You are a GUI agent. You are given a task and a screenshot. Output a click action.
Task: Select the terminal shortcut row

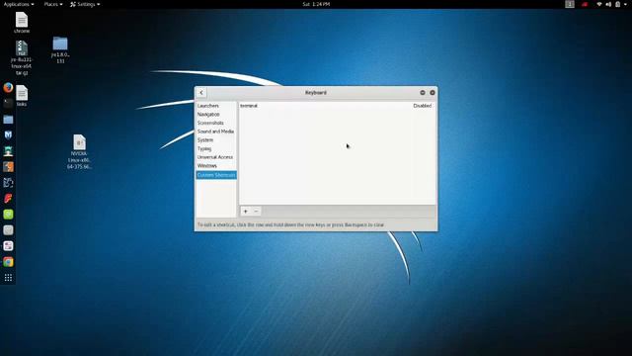click(338, 106)
